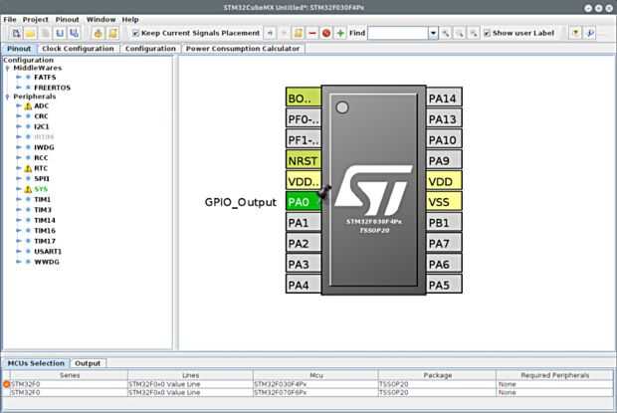Viewport: 617px width, 413px height.
Task: Open the Pinout menu
Action: coord(68,19)
